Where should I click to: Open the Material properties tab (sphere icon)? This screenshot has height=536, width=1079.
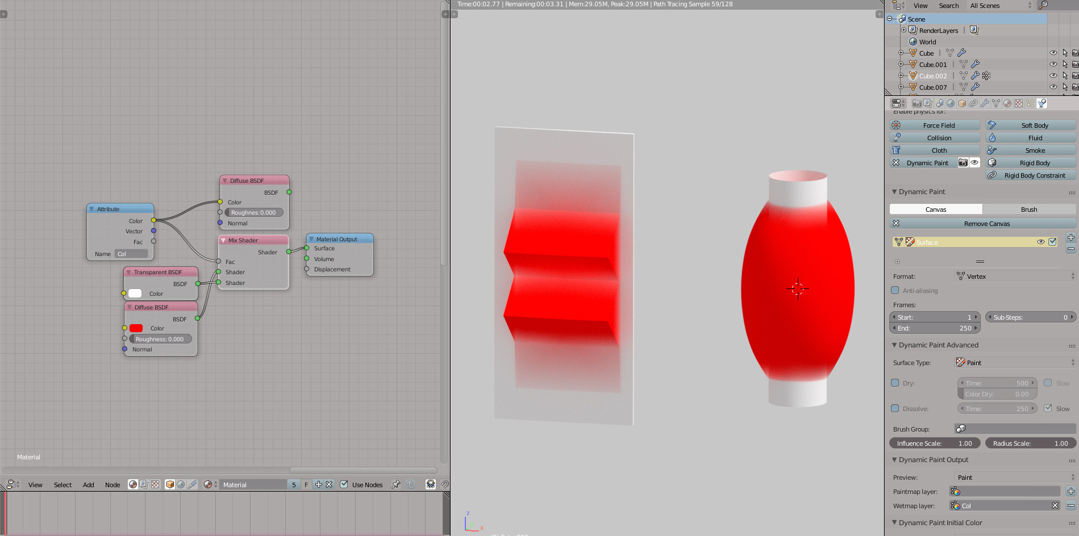[1007, 103]
